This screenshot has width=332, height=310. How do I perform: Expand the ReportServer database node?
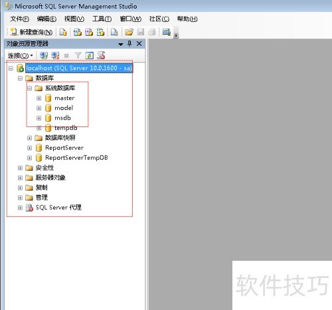click(29, 148)
